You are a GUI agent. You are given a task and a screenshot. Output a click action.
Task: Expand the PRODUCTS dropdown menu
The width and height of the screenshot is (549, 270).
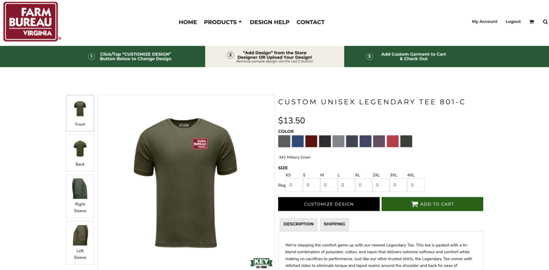tap(223, 22)
